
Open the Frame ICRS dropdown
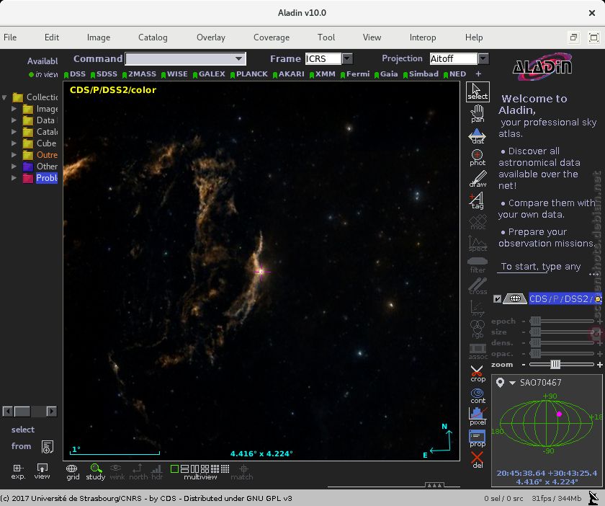pos(347,58)
